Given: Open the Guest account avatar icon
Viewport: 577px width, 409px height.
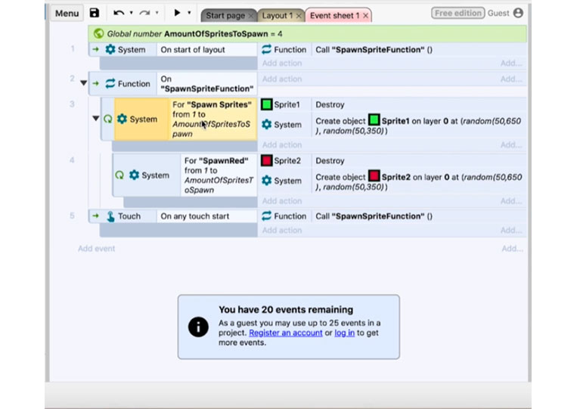Looking at the screenshot, I should pos(518,13).
